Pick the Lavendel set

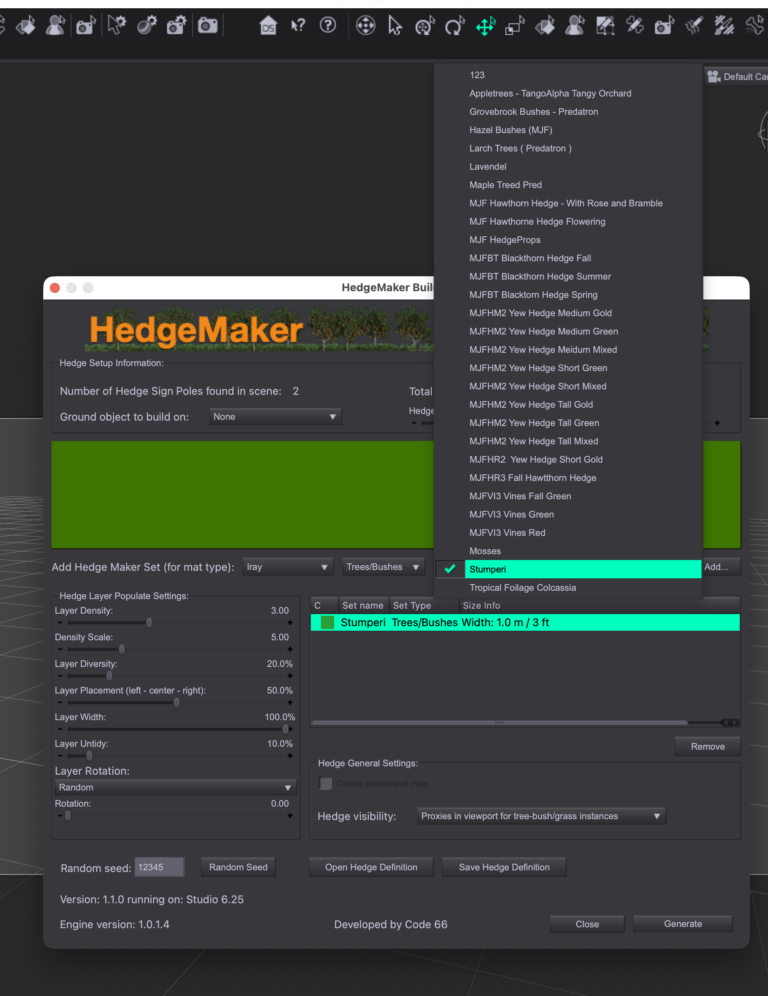(568, 166)
